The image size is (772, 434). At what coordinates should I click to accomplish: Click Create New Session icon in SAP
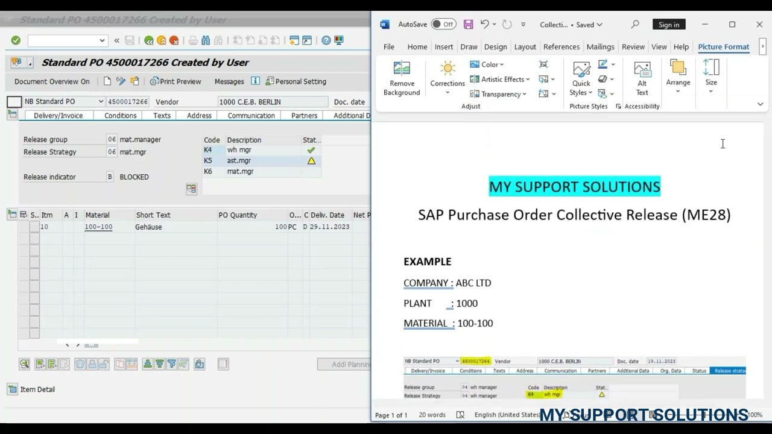[x=294, y=40]
